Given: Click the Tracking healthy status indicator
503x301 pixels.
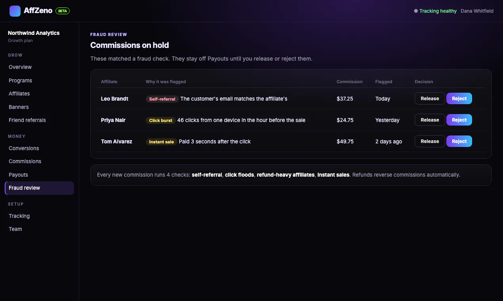Looking at the screenshot, I should pyautogui.click(x=435, y=11).
